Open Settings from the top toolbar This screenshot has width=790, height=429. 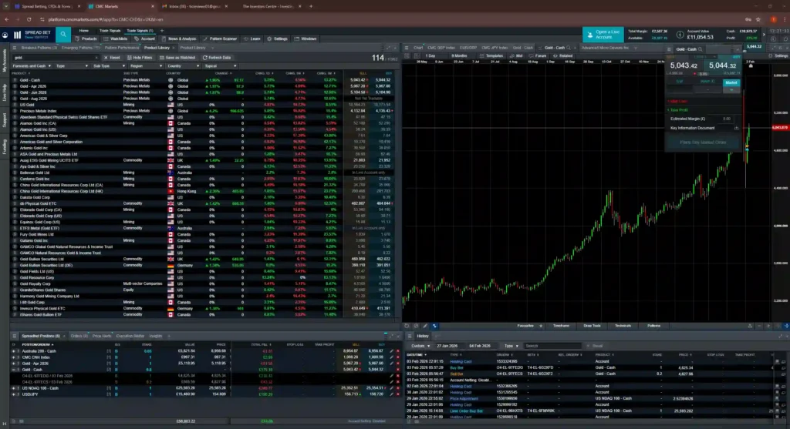click(277, 39)
